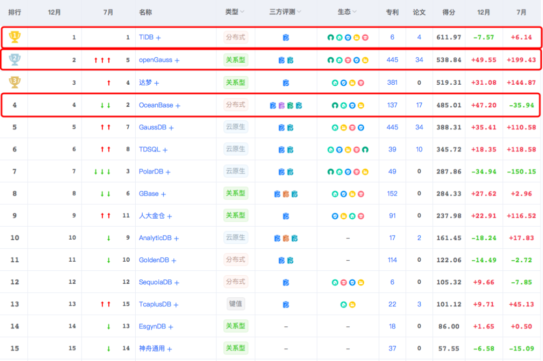
Task: Click the 论文 column header
Action: pyautogui.click(x=419, y=12)
